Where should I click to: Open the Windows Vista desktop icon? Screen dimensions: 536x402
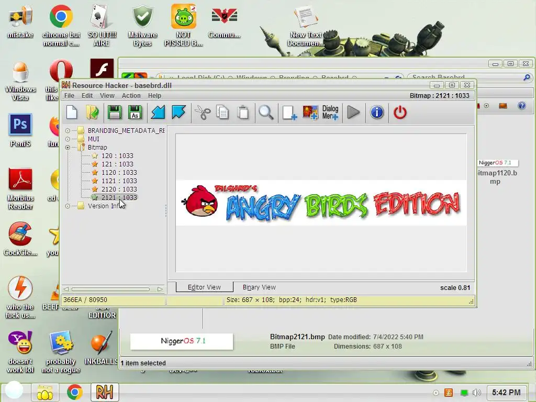[x=20, y=81]
